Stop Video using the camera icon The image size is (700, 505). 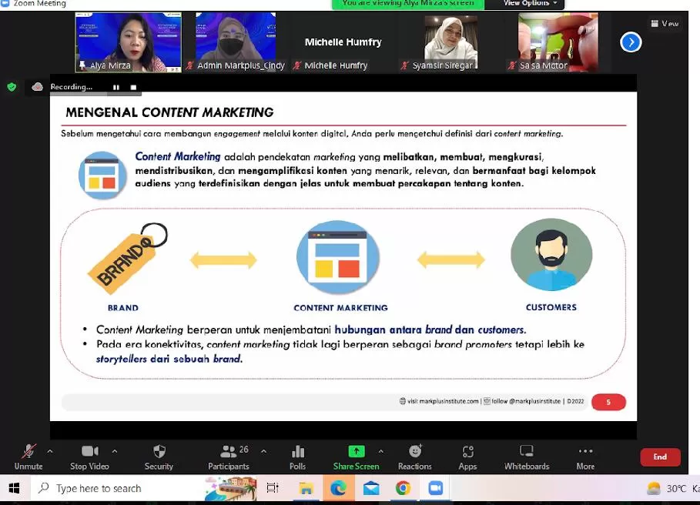click(90, 457)
